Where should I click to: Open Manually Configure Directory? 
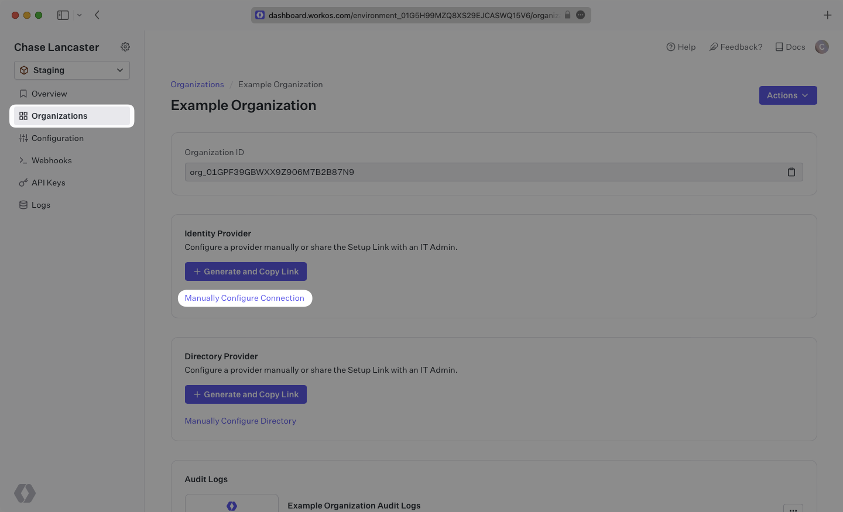(x=240, y=420)
